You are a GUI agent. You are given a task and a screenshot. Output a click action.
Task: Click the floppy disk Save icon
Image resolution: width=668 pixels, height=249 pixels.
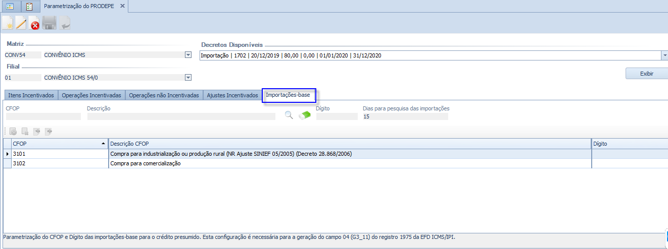click(49, 23)
